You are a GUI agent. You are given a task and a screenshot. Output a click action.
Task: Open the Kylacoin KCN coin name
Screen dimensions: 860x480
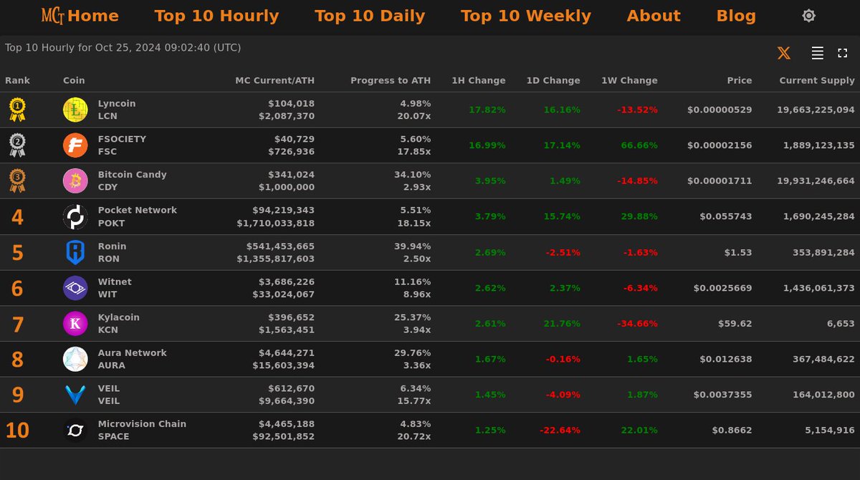[119, 324]
